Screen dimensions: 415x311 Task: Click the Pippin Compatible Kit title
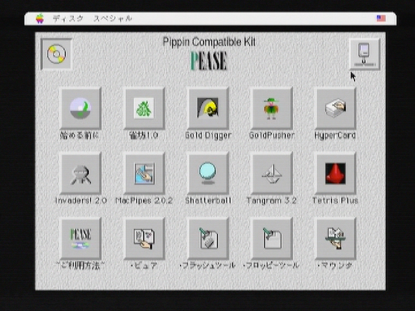(x=209, y=42)
